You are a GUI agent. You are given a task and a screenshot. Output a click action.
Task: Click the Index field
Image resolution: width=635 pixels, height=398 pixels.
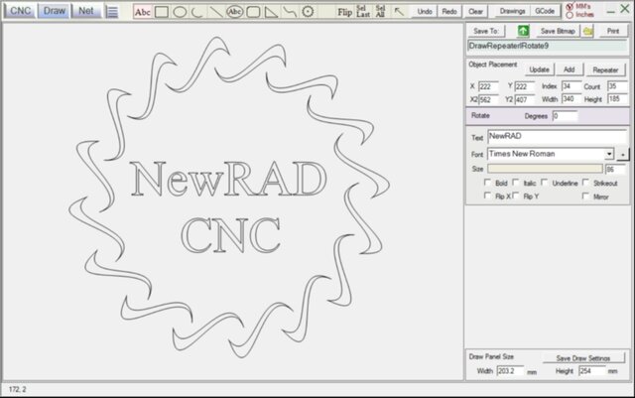coord(571,86)
